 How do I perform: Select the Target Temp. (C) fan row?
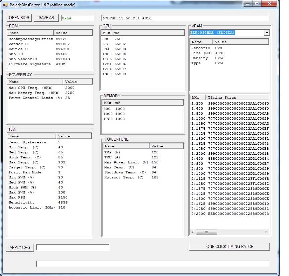coord(50,167)
